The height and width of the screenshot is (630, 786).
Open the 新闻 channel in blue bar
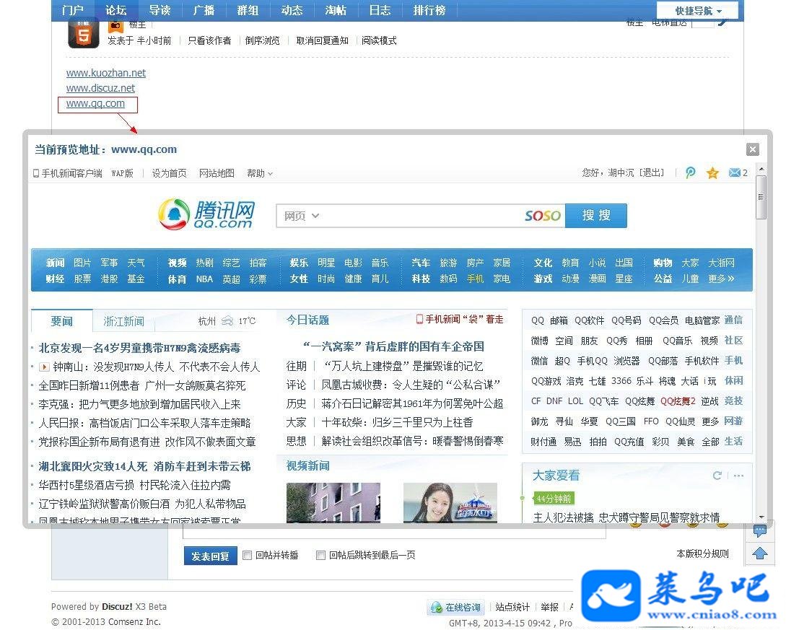(55, 263)
